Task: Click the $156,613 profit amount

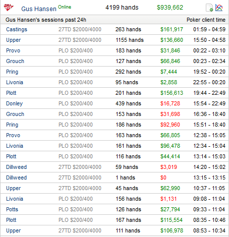Action: pyautogui.click(x=171, y=93)
